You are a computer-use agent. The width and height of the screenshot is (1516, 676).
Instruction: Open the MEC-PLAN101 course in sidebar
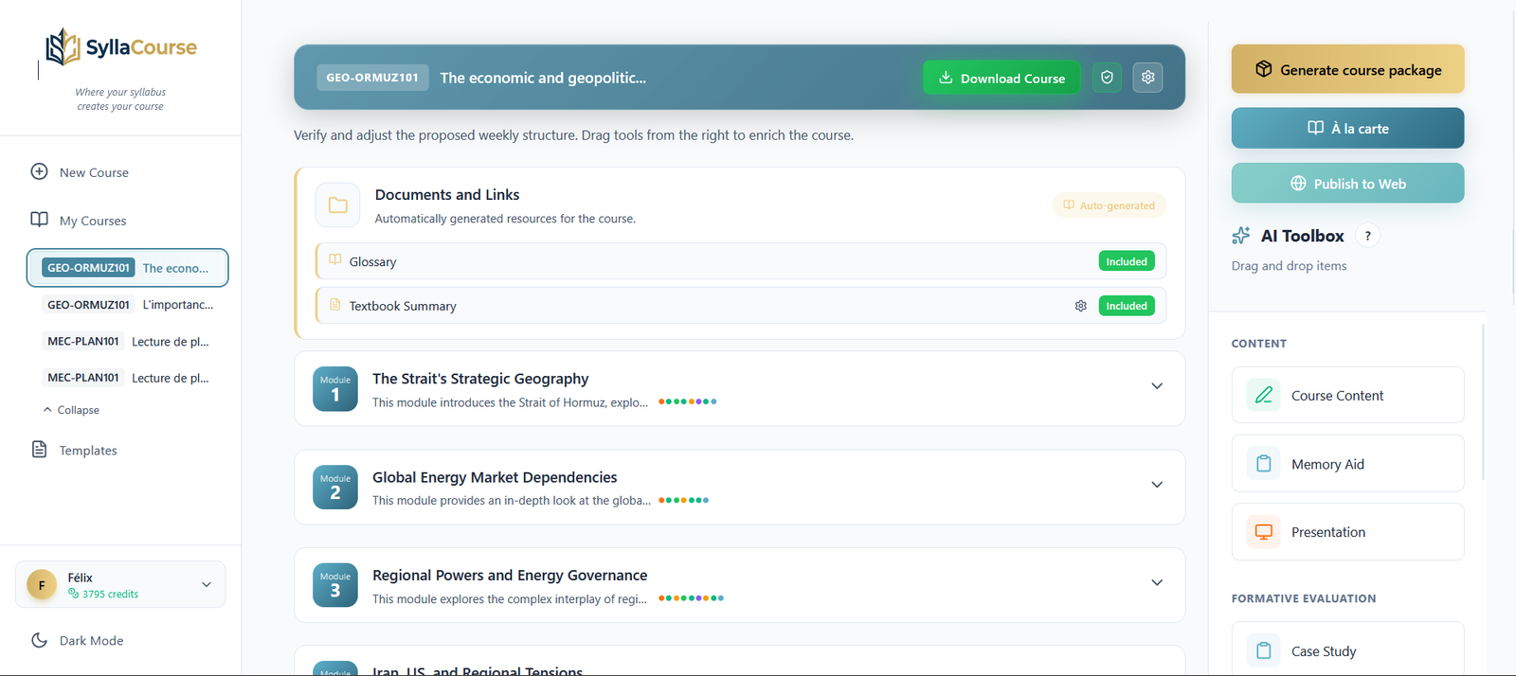127,342
